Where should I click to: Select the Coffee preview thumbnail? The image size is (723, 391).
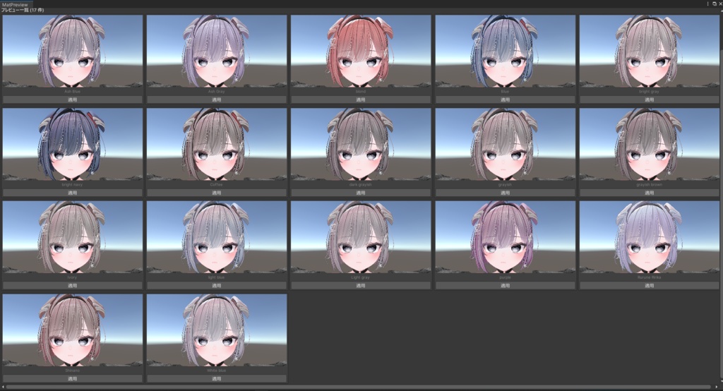coord(217,144)
